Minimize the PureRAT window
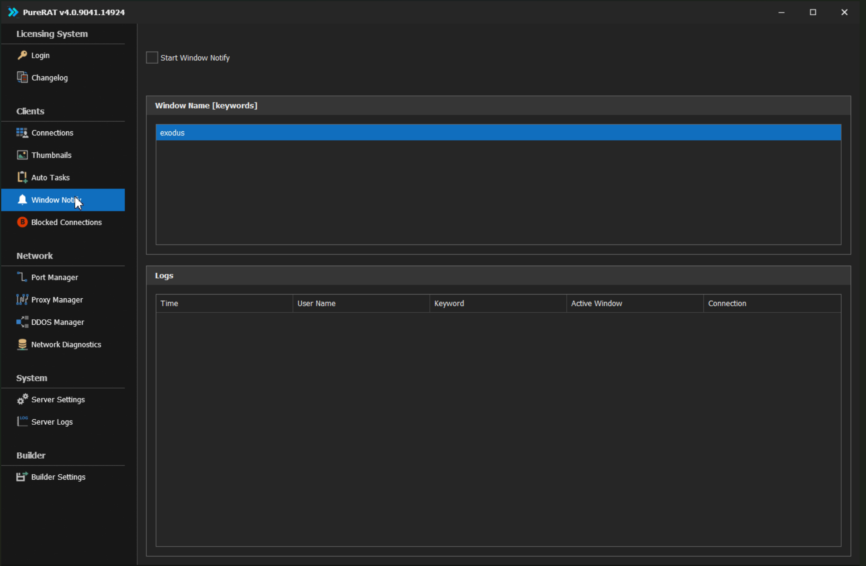Image resolution: width=866 pixels, height=566 pixels. tap(781, 12)
